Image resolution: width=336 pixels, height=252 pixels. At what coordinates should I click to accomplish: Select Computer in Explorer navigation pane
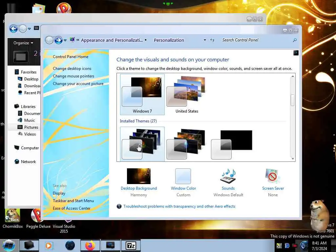click(30, 148)
